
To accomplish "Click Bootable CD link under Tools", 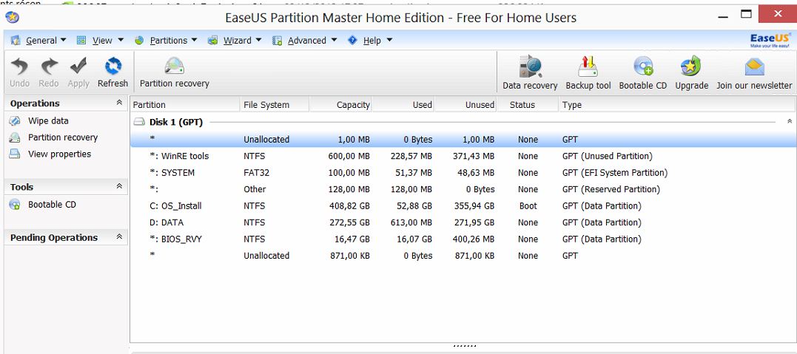I will tap(52, 205).
